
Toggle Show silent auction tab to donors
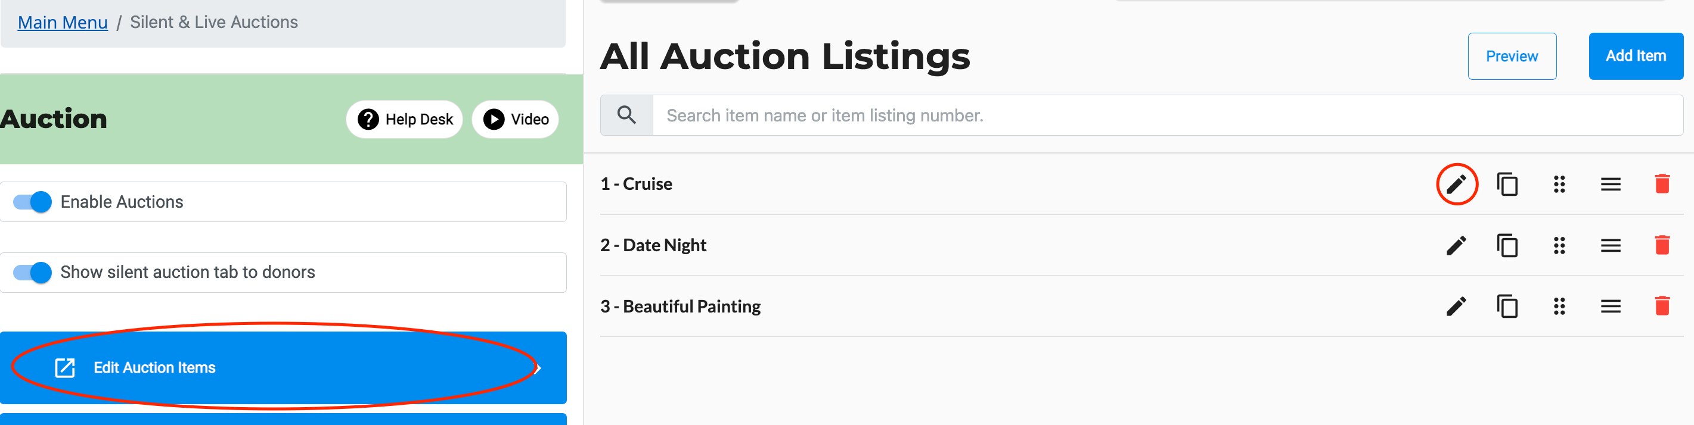pos(32,272)
